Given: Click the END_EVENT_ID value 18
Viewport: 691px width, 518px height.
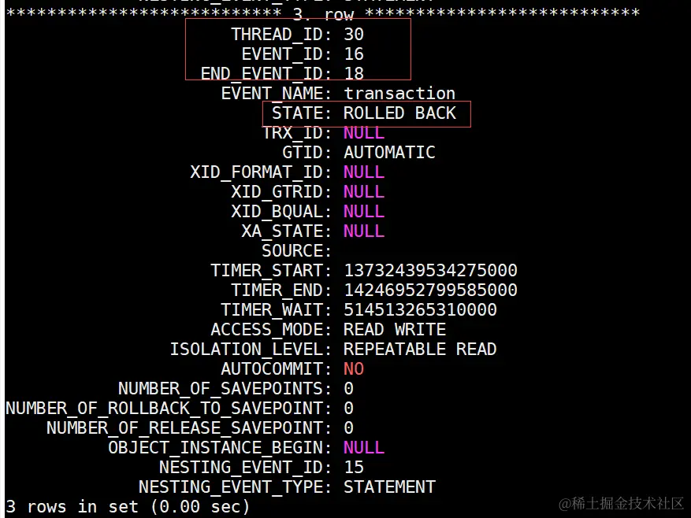Looking at the screenshot, I should (354, 73).
